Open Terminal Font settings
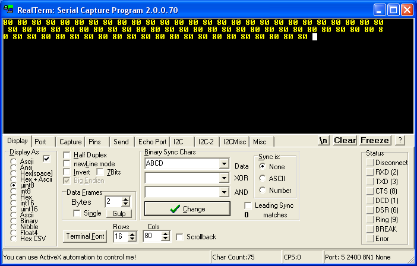 point(85,236)
